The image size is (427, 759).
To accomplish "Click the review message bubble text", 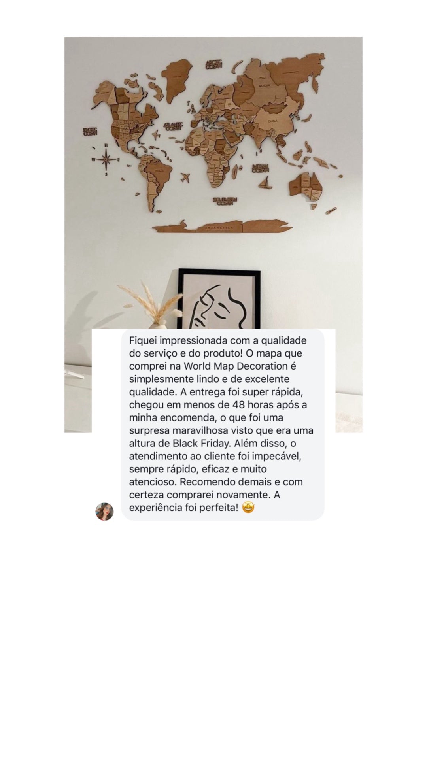I will tap(223, 424).
